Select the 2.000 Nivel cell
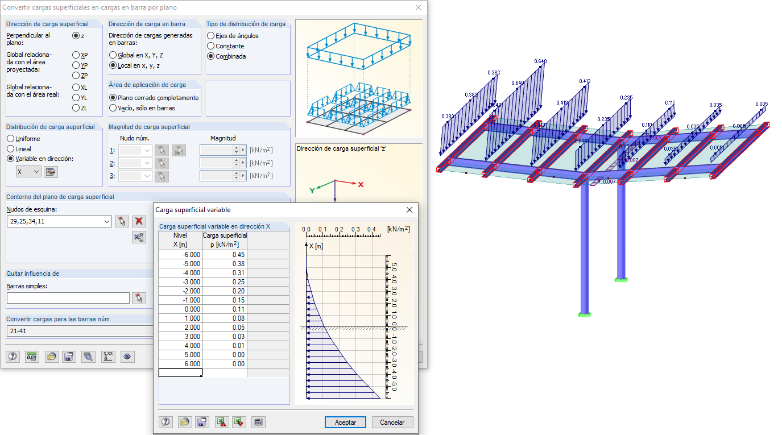This screenshot has width=782, height=435. [x=180, y=328]
